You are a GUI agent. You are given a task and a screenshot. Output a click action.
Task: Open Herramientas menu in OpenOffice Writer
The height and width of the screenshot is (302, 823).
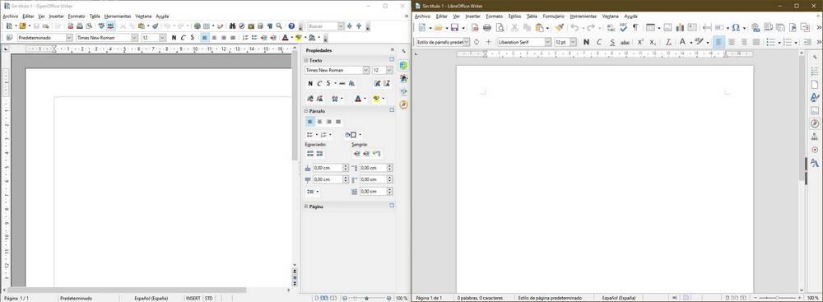pyautogui.click(x=118, y=16)
